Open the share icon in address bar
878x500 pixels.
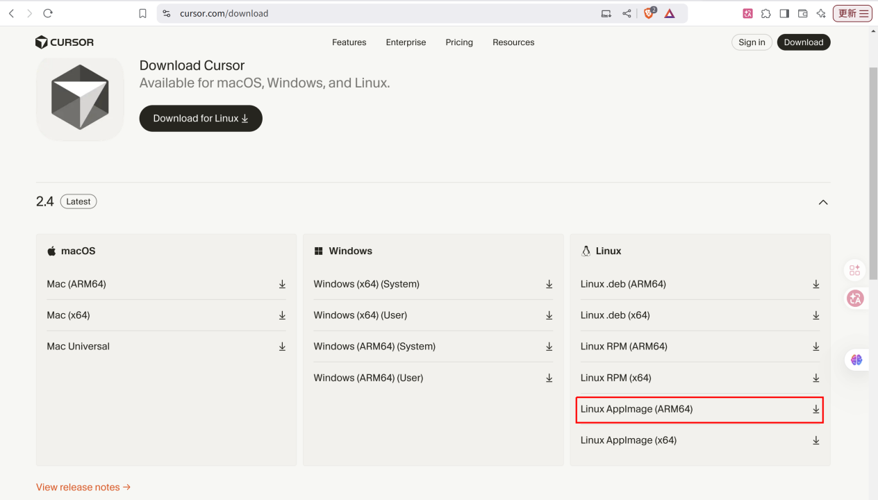(x=627, y=13)
